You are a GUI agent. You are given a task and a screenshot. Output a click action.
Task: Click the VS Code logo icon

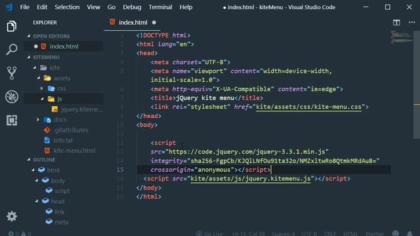9,7
